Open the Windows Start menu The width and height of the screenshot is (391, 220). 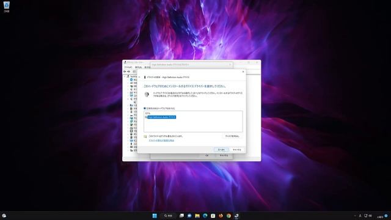click(155, 216)
